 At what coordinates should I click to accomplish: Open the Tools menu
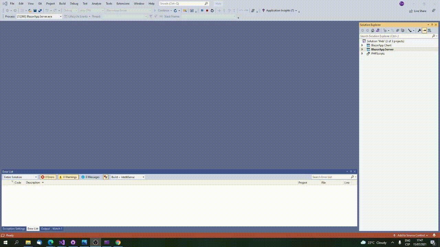(109, 3)
